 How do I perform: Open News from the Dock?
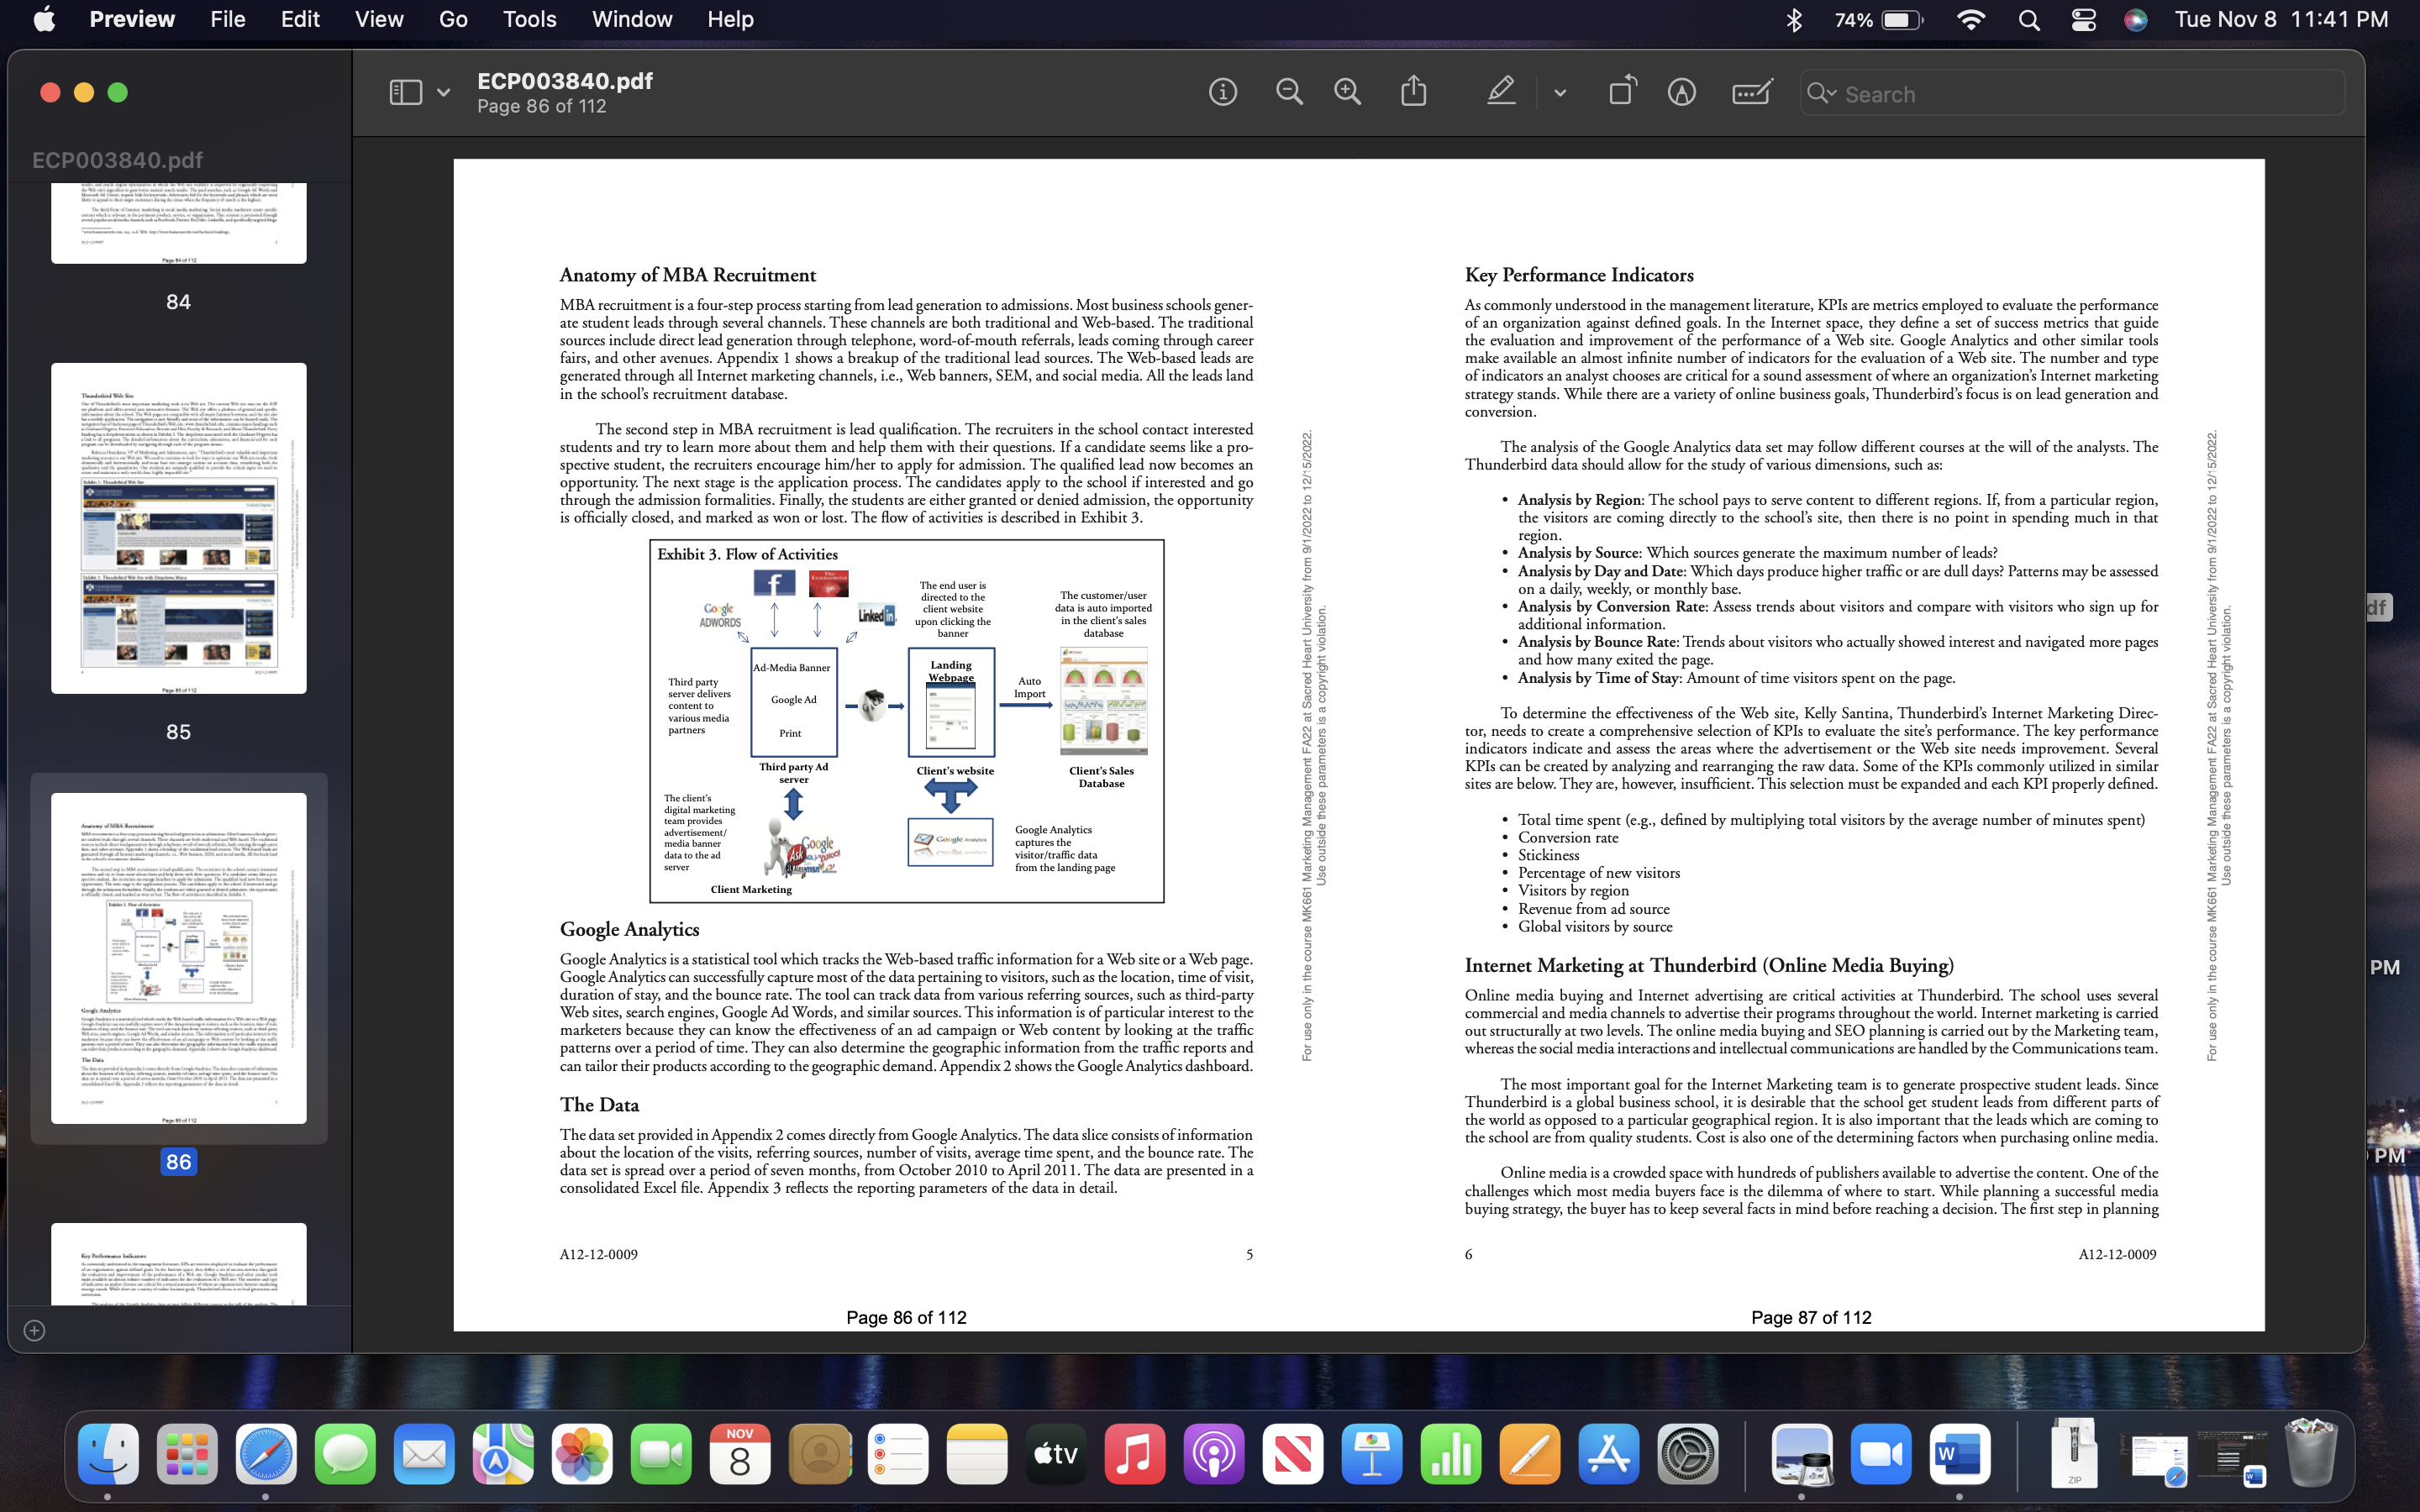pos(1293,1454)
